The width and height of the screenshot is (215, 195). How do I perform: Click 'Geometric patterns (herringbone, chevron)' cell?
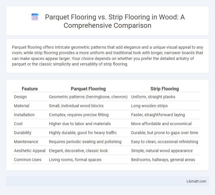(88, 97)
